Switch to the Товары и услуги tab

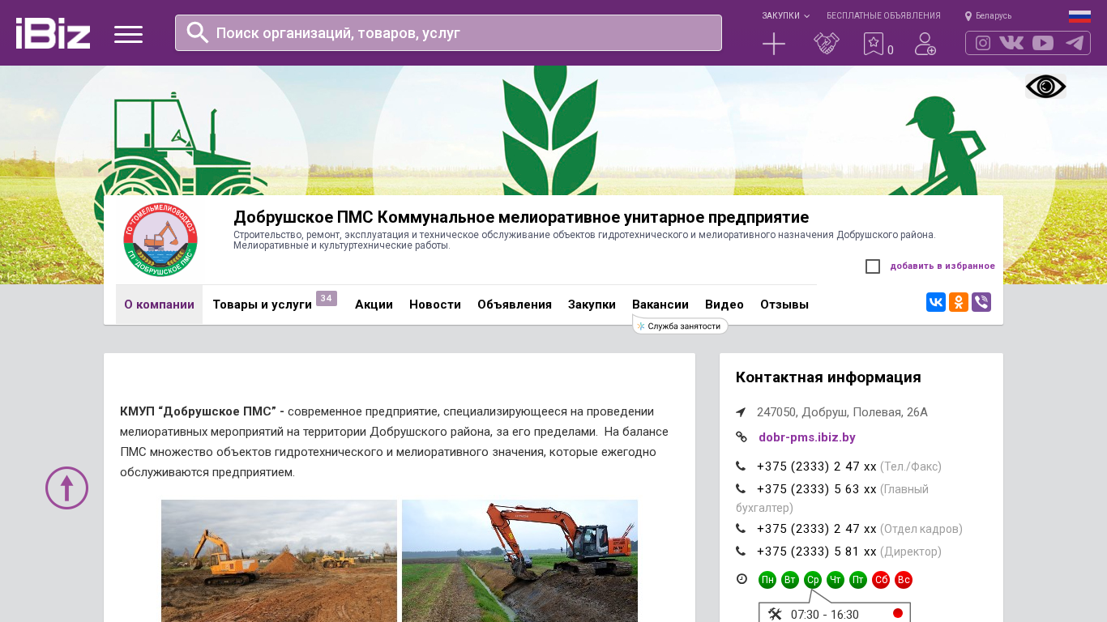262,305
